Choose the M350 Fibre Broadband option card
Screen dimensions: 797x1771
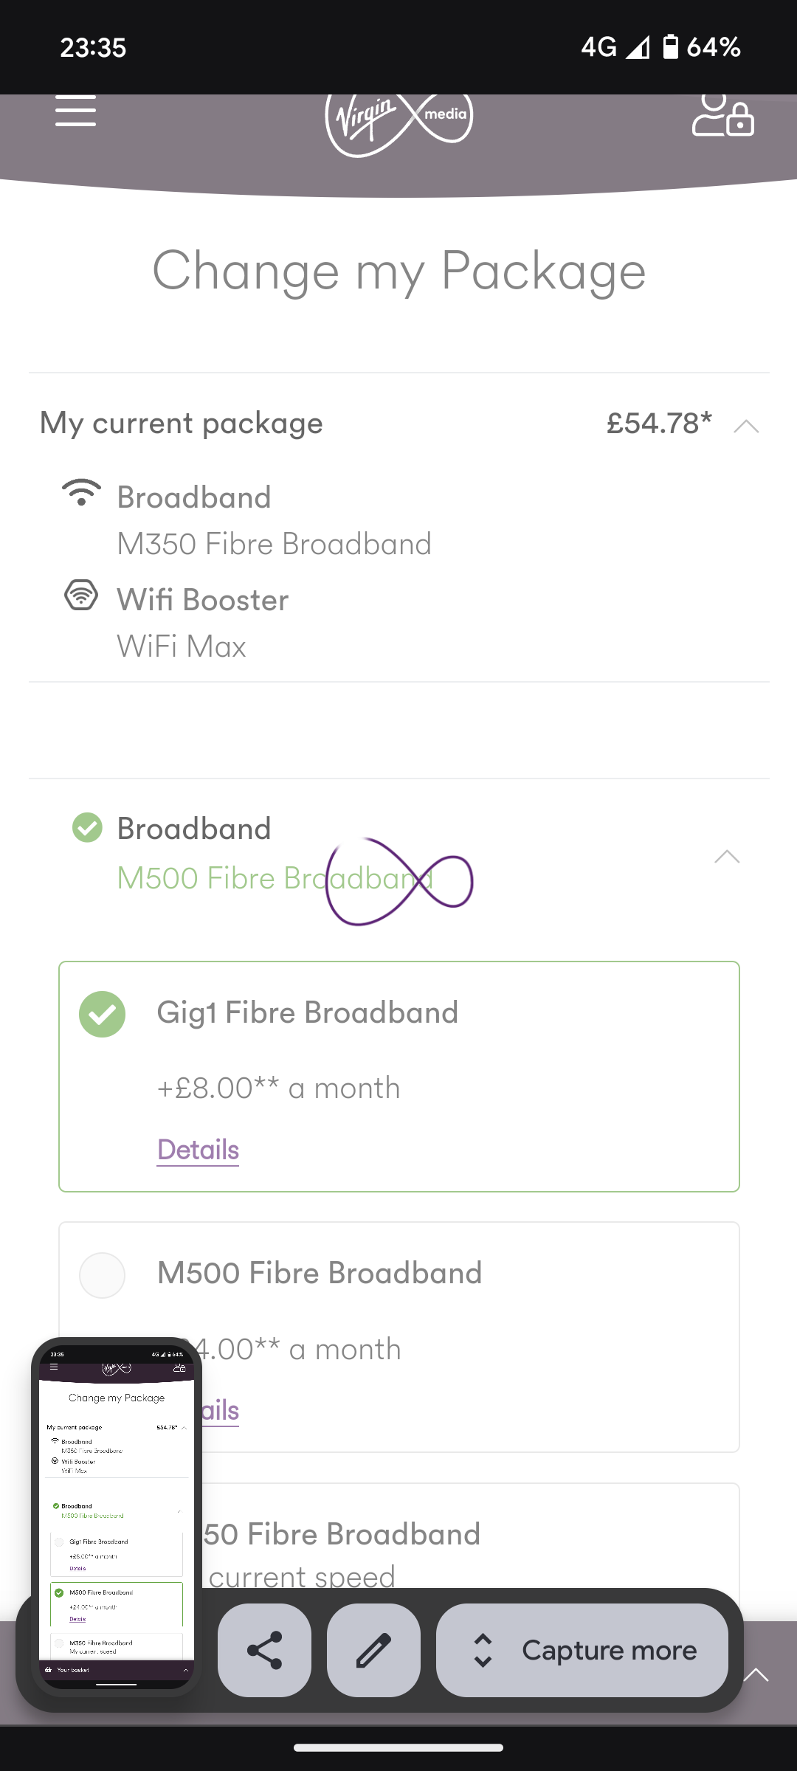[399, 1536]
